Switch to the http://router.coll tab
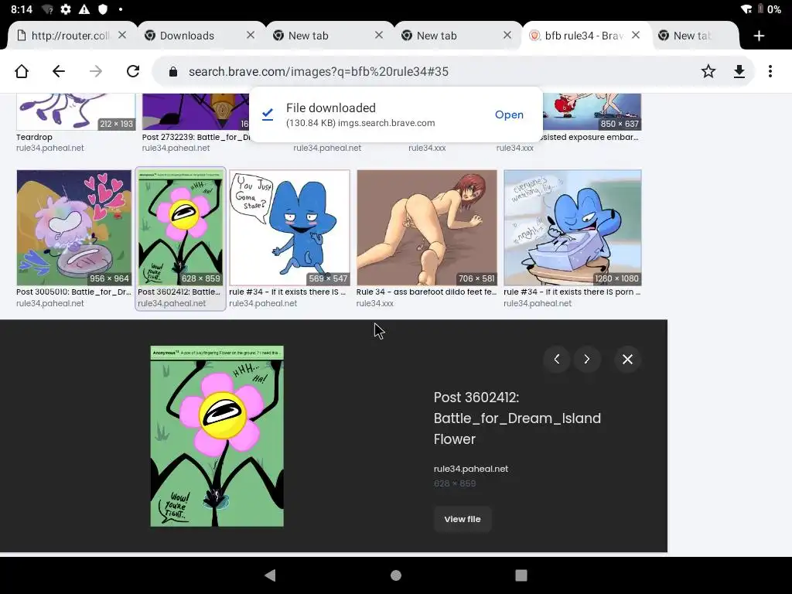This screenshot has width=792, height=594. (x=72, y=36)
